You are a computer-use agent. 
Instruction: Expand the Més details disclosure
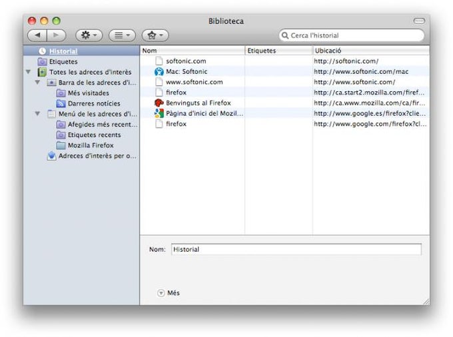pos(161,293)
